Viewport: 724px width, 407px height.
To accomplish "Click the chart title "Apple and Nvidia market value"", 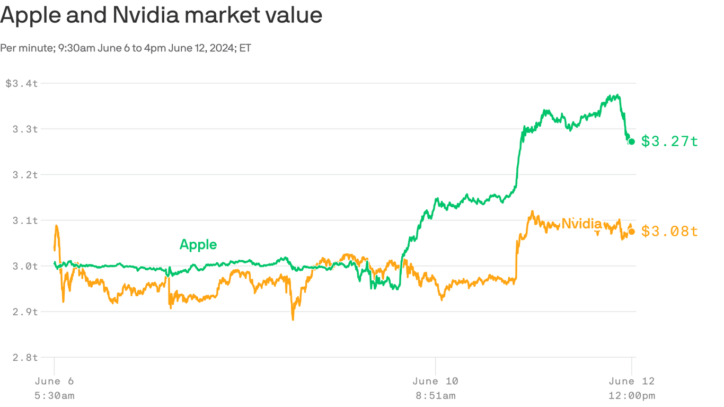I will point(161,15).
